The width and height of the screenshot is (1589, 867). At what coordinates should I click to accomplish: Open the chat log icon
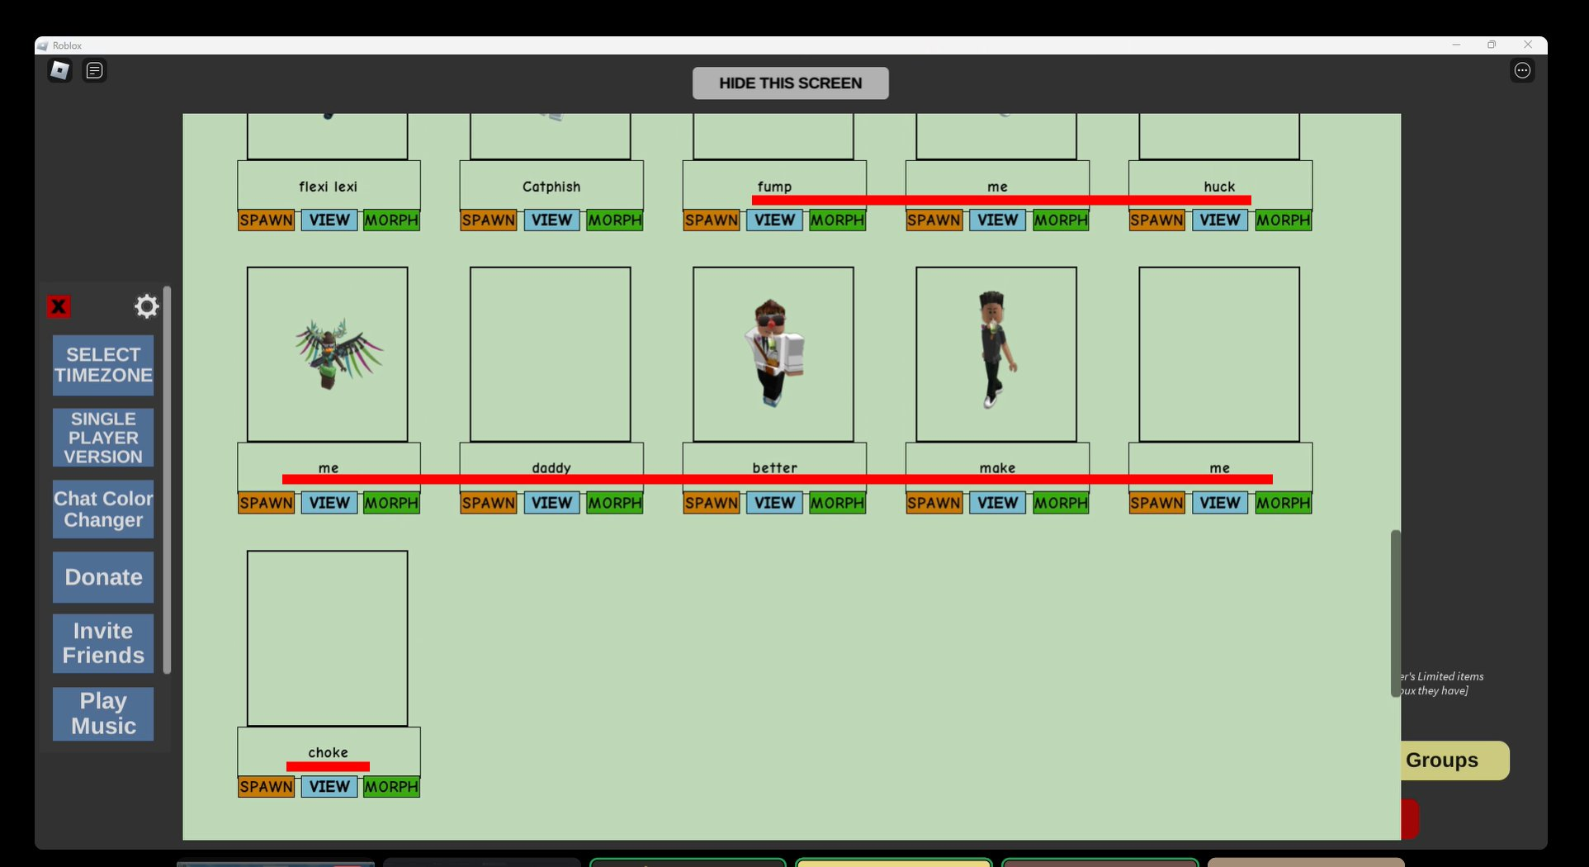coord(95,70)
